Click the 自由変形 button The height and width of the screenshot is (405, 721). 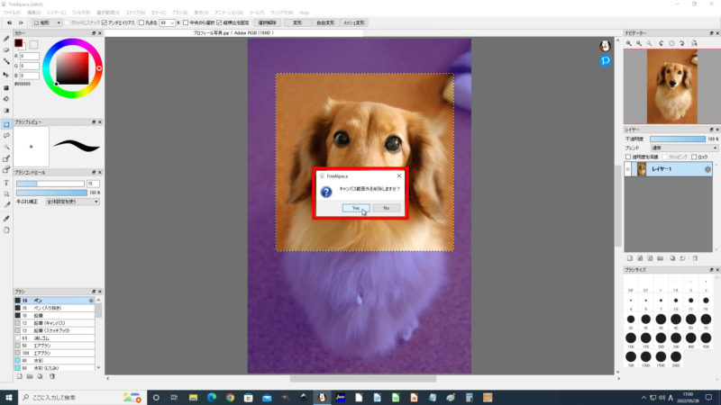click(x=325, y=22)
